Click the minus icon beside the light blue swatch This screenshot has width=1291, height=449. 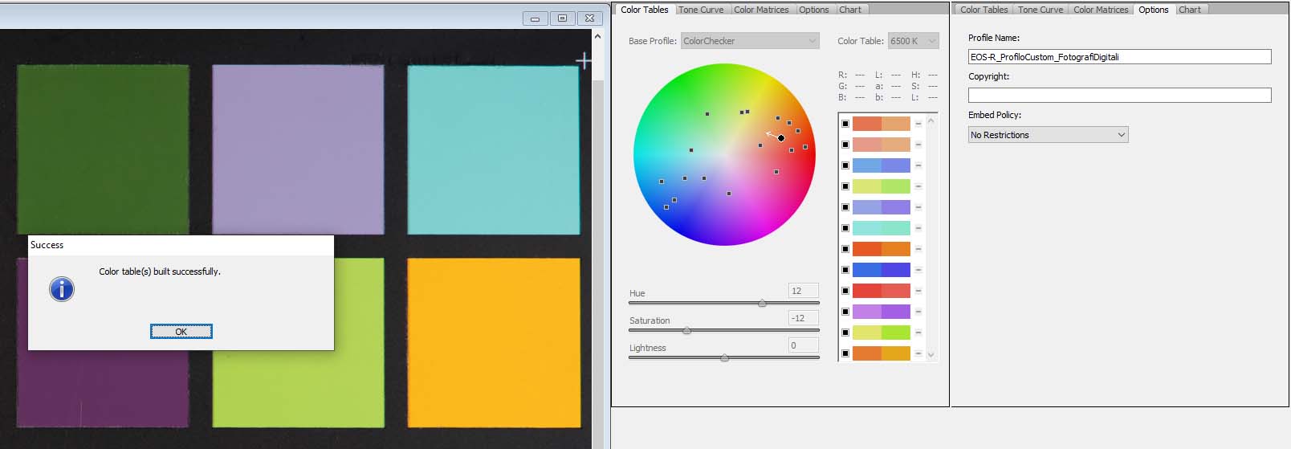tap(918, 165)
